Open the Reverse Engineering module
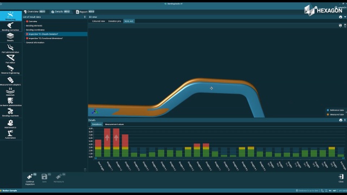 (x=10, y=69)
